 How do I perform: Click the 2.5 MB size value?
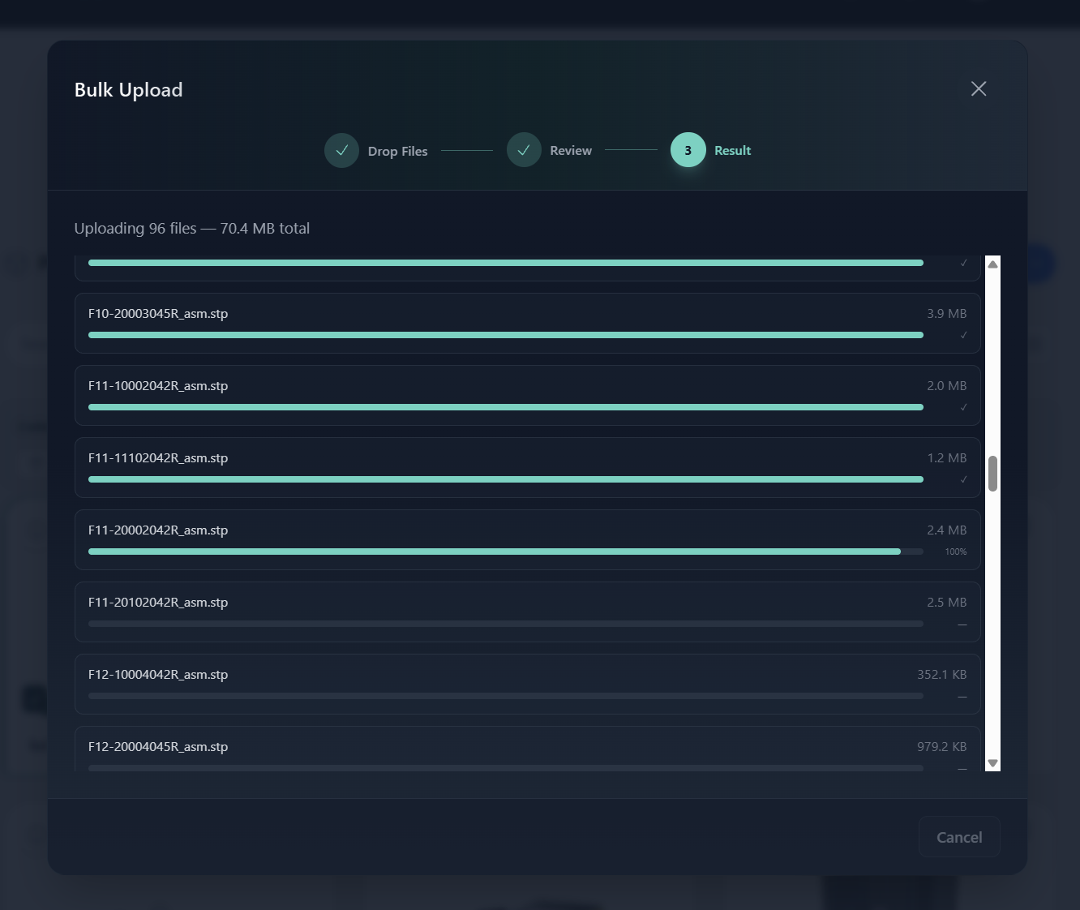(x=947, y=602)
